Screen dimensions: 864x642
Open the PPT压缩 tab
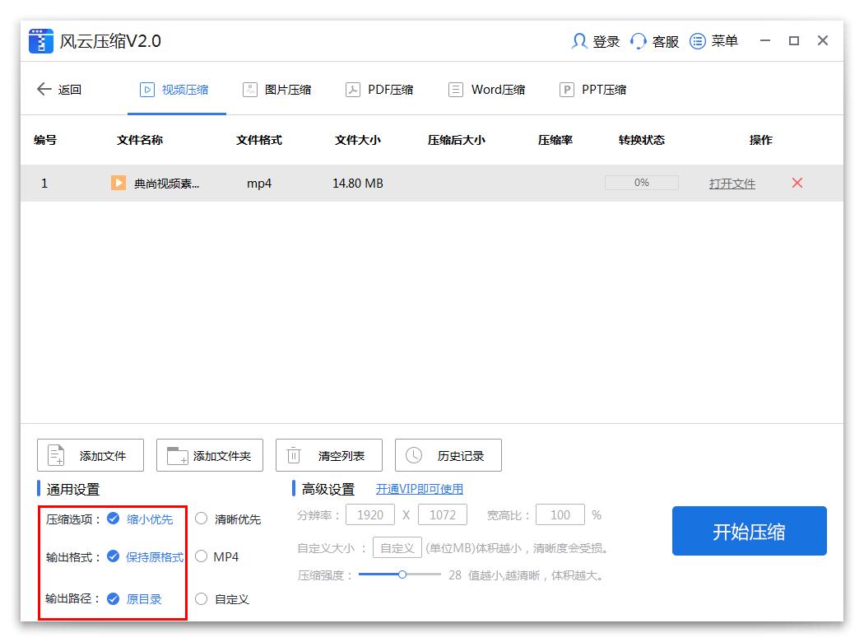pos(592,90)
